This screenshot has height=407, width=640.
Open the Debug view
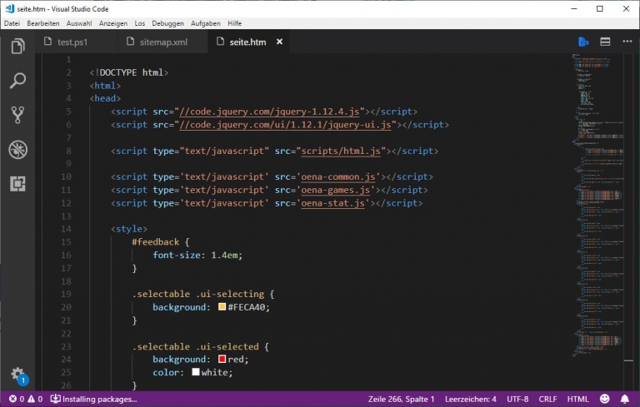tap(17, 149)
